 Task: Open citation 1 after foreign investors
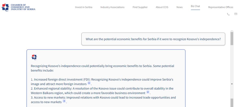(89, 83)
